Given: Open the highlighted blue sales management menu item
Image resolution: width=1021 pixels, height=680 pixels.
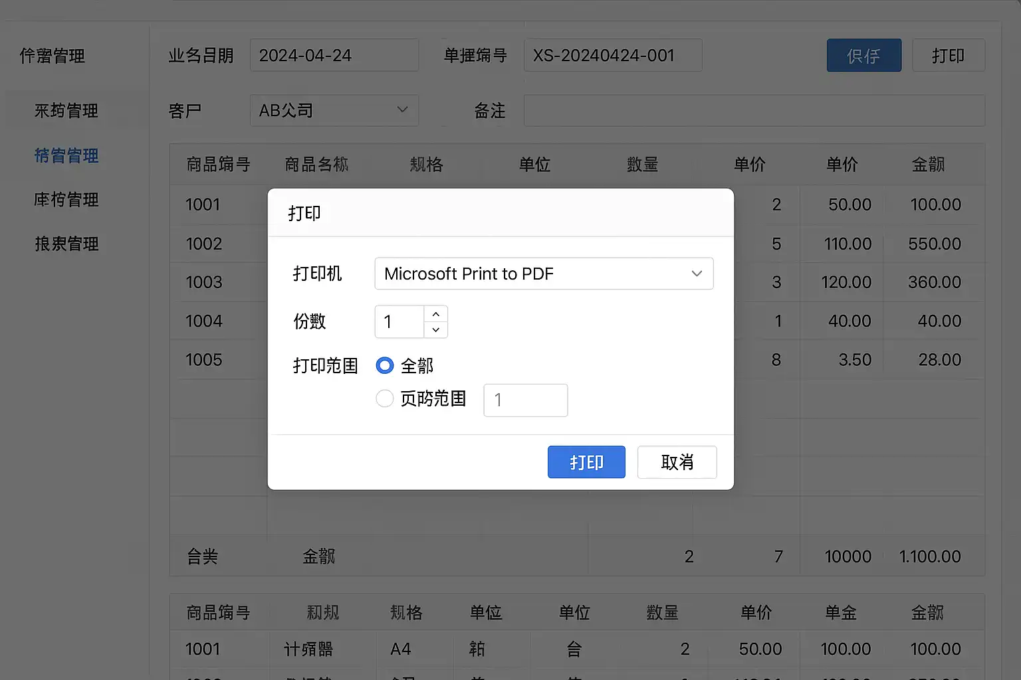Looking at the screenshot, I should (66, 155).
